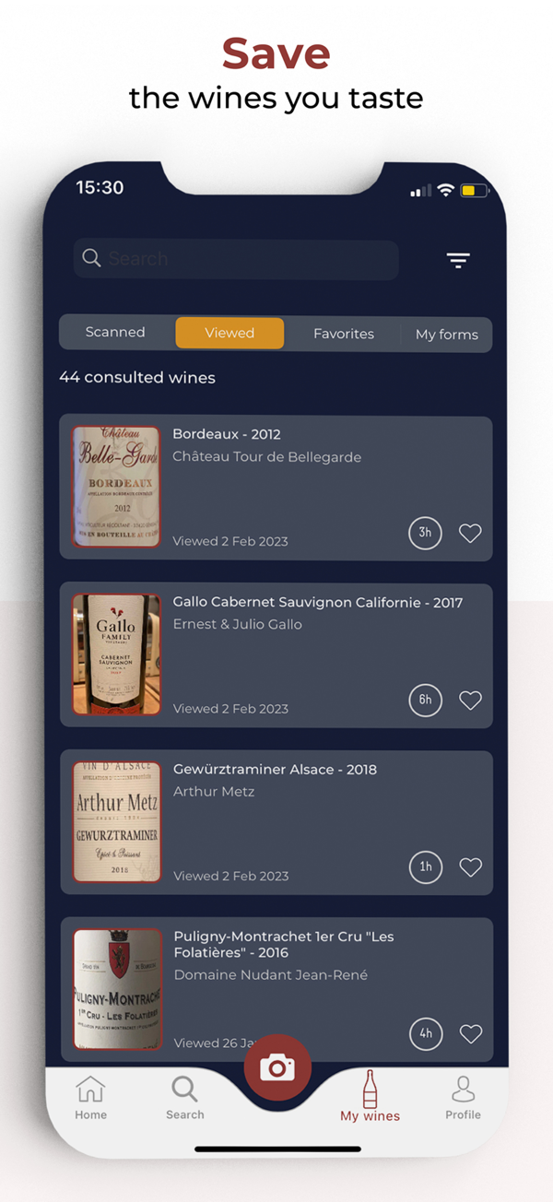
Task: Select the Viewed tab
Action: pyautogui.click(x=229, y=333)
